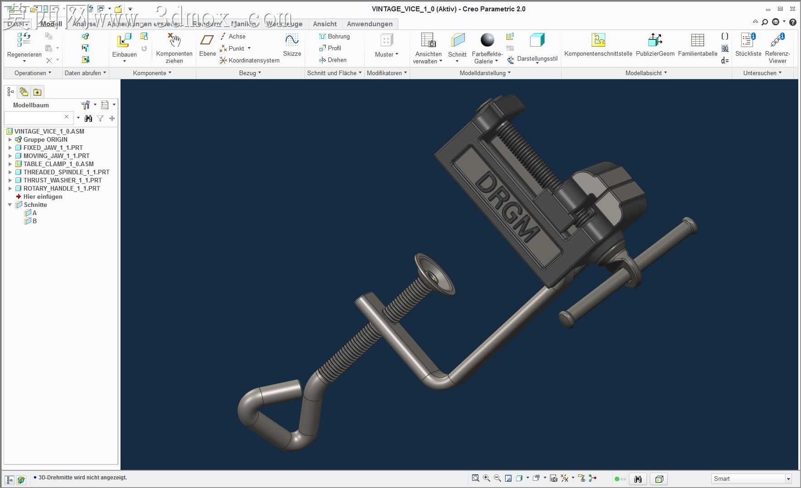Click the Punkt datum point button
801x488 pixels.
(x=235, y=48)
